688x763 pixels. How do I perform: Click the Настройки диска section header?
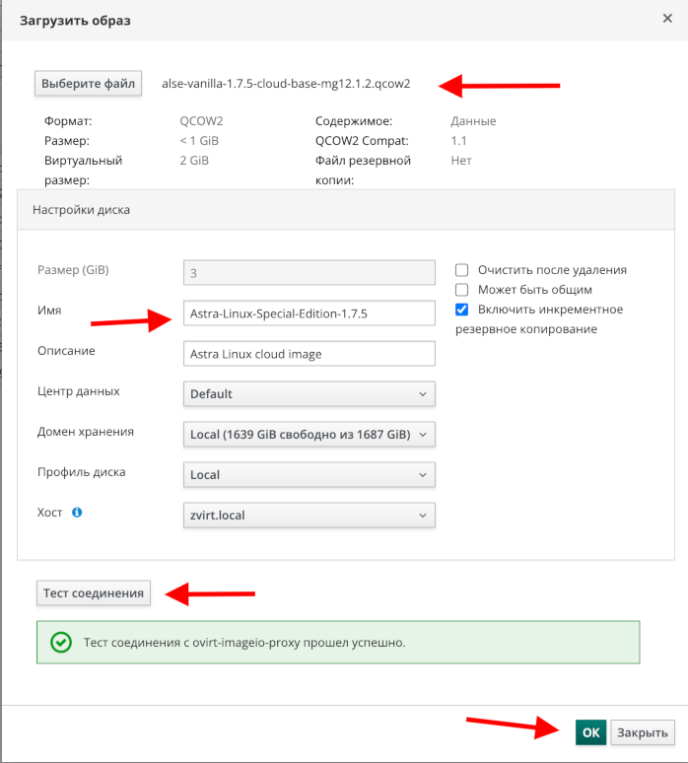[x=82, y=210]
